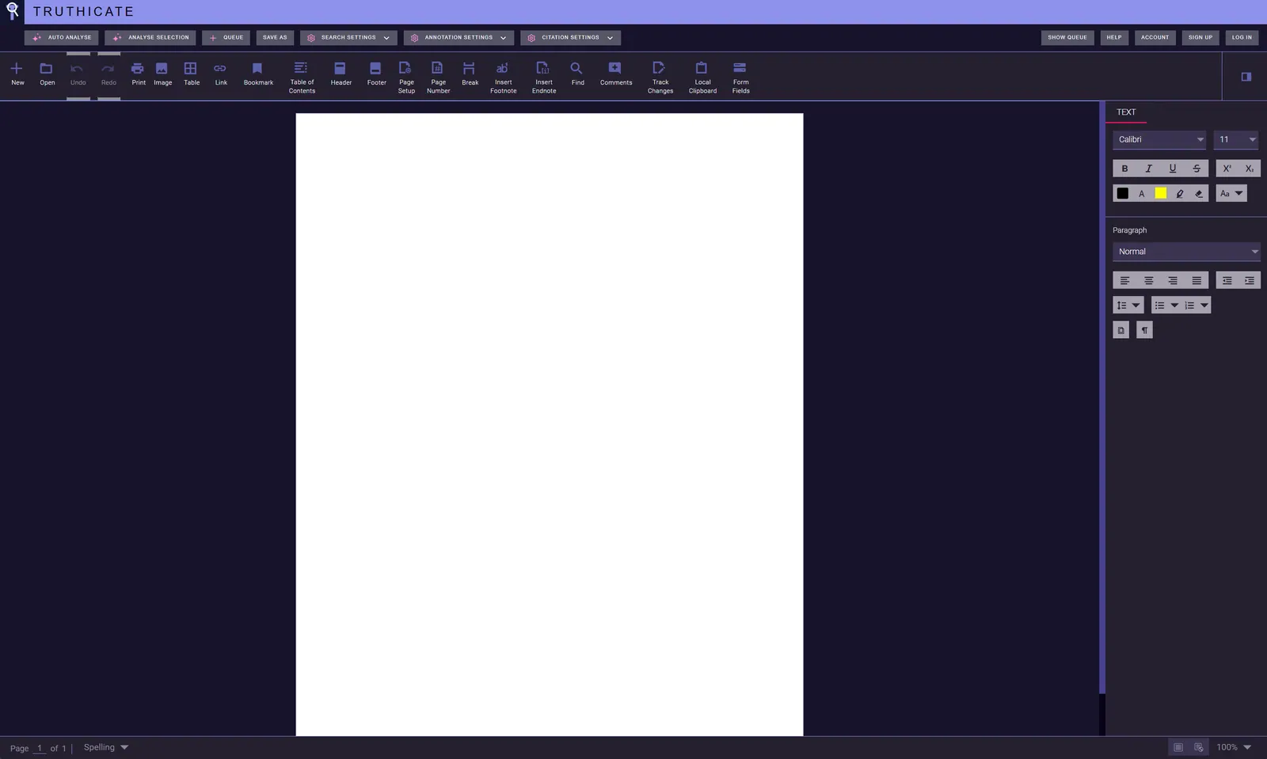This screenshot has height=759, width=1267.
Task: Insert Form Fields
Action: pyautogui.click(x=740, y=78)
